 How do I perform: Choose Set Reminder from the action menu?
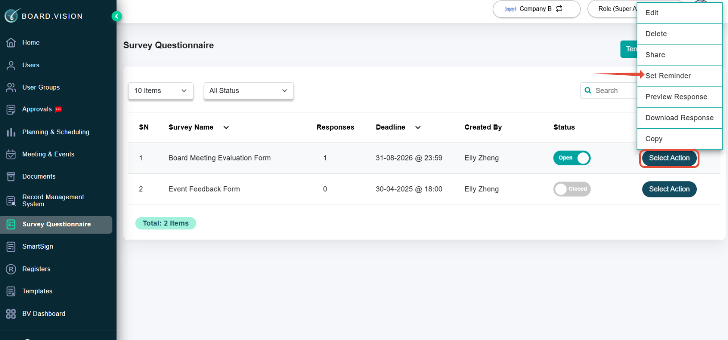point(679,76)
